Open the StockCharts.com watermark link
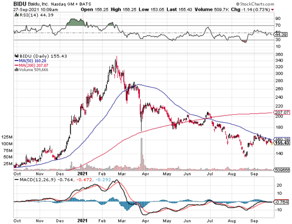This screenshot has height=224, width=292. click(x=255, y=4)
